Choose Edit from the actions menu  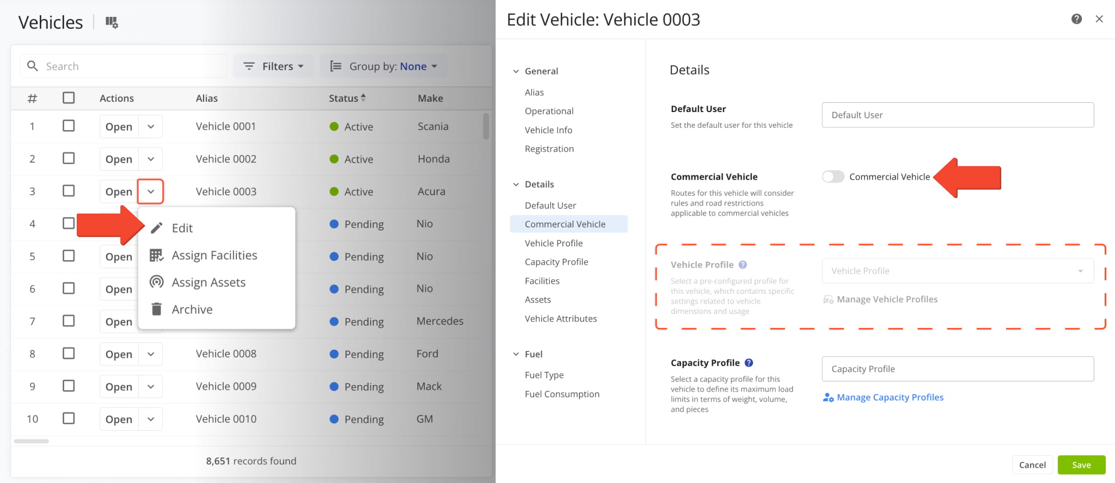217,228
